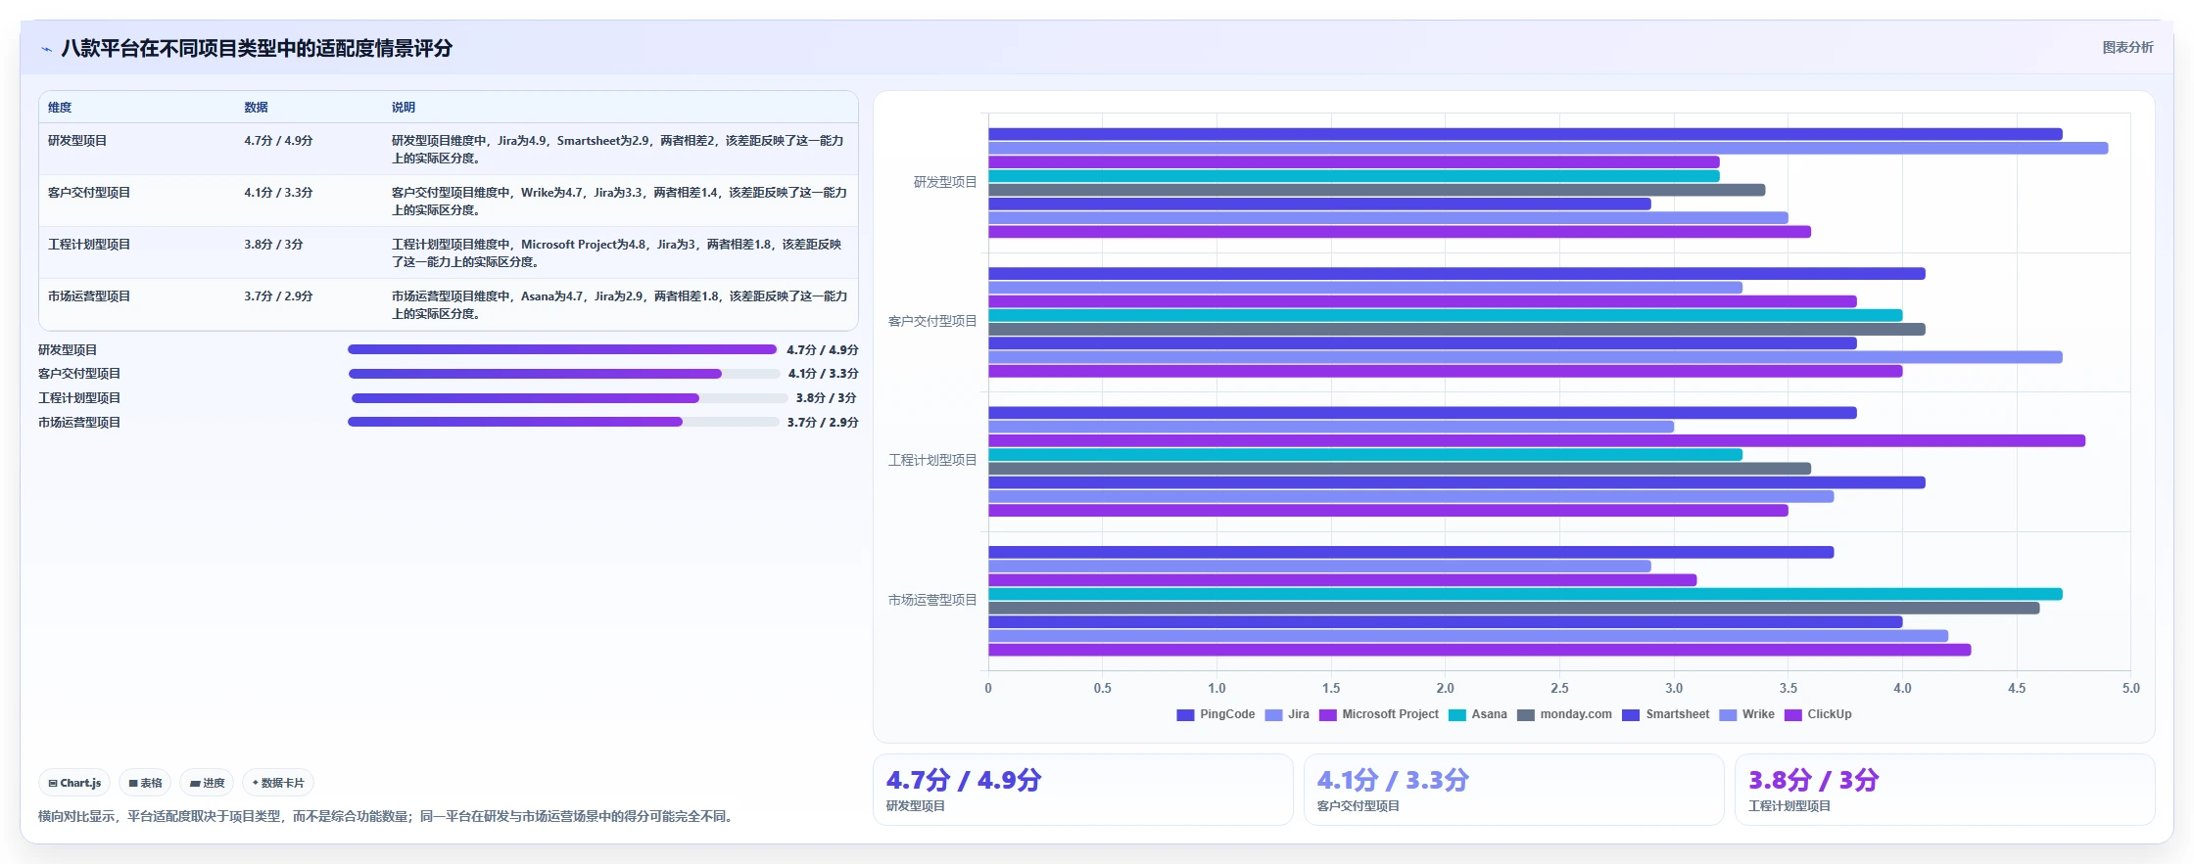
Task: Toggle the Jira legend entry
Action: tap(1287, 714)
